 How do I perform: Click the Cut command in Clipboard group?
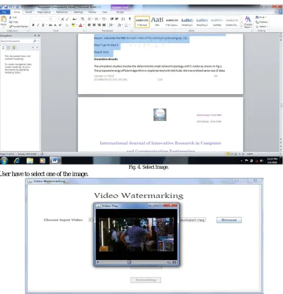[13, 18]
